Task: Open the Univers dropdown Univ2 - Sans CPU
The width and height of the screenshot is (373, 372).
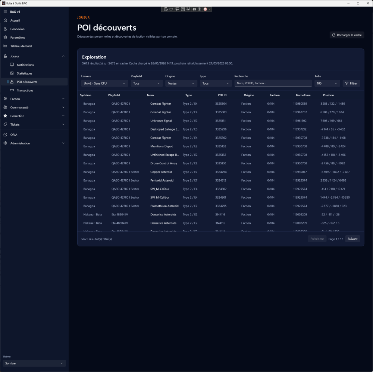Action: point(104,83)
